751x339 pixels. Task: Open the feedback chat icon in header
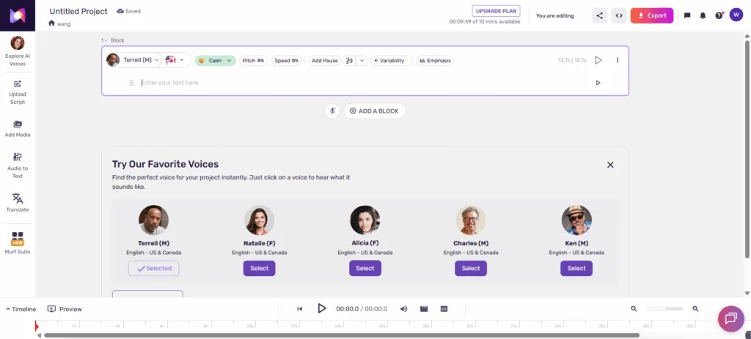[x=686, y=15]
